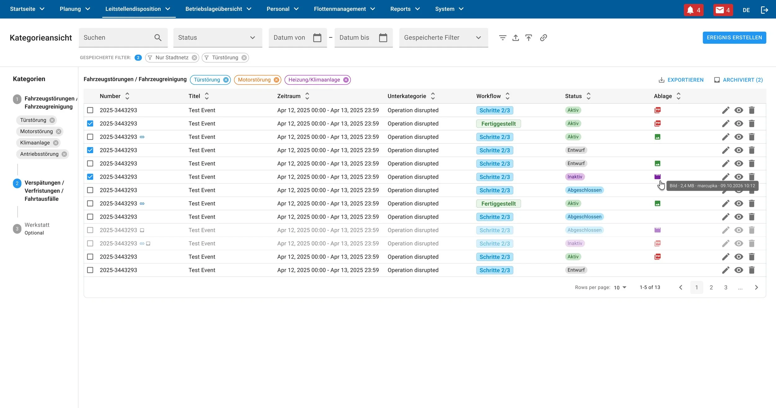
Task: Remove the Nur Stadtnetz saved filter chip
Action: pos(194,58)
